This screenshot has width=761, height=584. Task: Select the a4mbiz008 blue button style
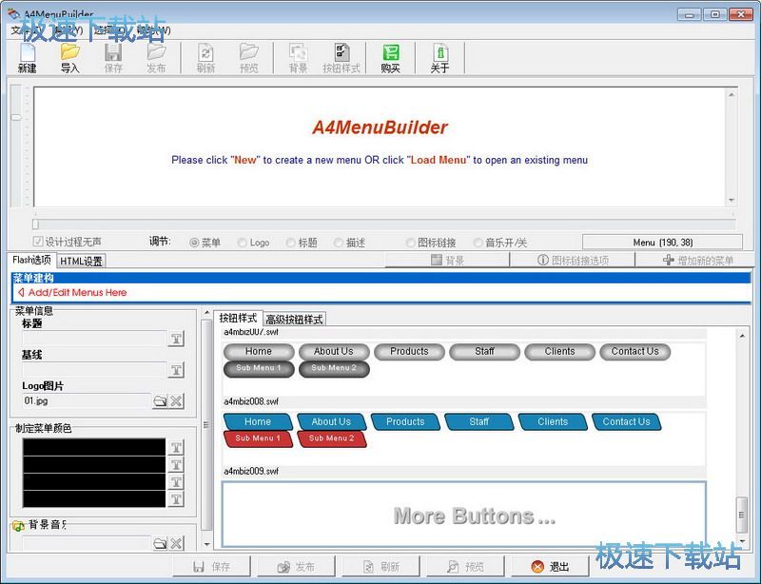463,438
